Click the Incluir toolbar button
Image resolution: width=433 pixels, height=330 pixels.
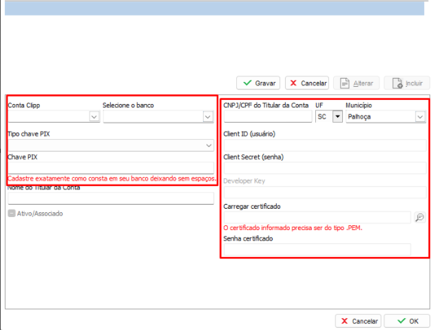[x=406, y=83]
